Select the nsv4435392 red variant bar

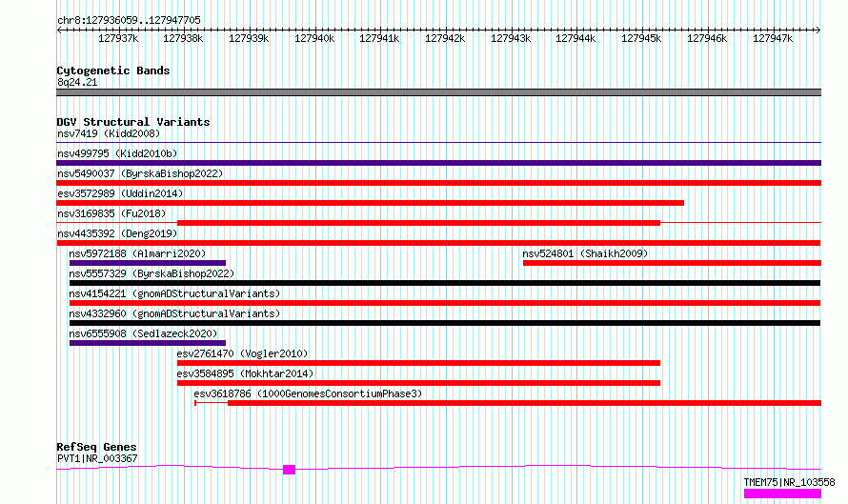pyautogui.click(x=438, y=243)
